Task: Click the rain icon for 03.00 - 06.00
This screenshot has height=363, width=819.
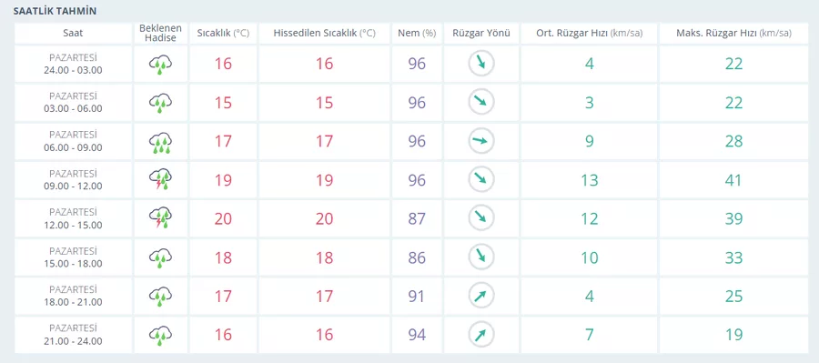Action: [160, 103]
